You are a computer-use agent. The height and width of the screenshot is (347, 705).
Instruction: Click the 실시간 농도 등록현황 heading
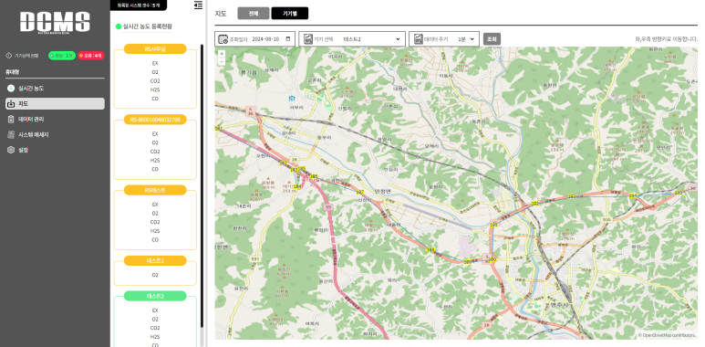[x=148, y=26]
